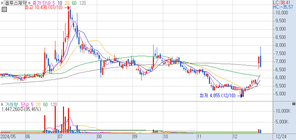The height and width of the screenshot is (140, 296).
Task: Click the 거래량 volume indicator label
Action: point(12,104)
